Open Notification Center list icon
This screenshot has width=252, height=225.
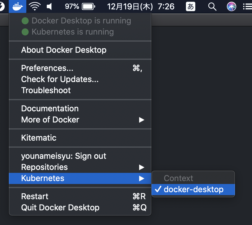click(248, 7)
